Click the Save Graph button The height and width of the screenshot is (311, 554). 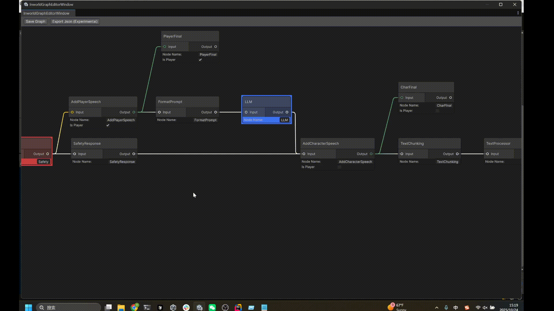pyautogui.click(x=35, y=22)
